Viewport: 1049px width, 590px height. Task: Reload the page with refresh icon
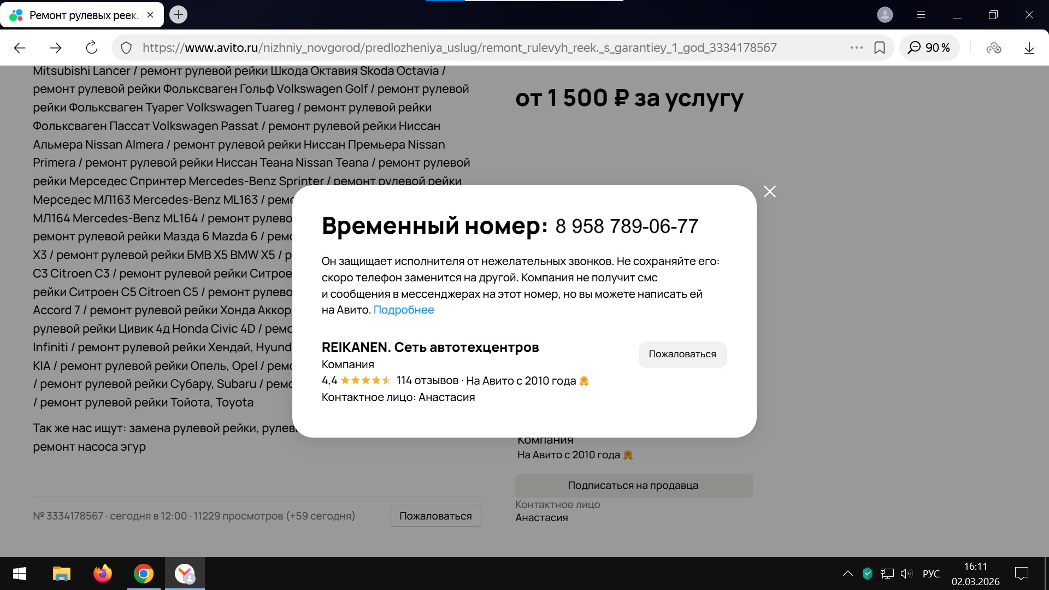(x=92, y=48)
